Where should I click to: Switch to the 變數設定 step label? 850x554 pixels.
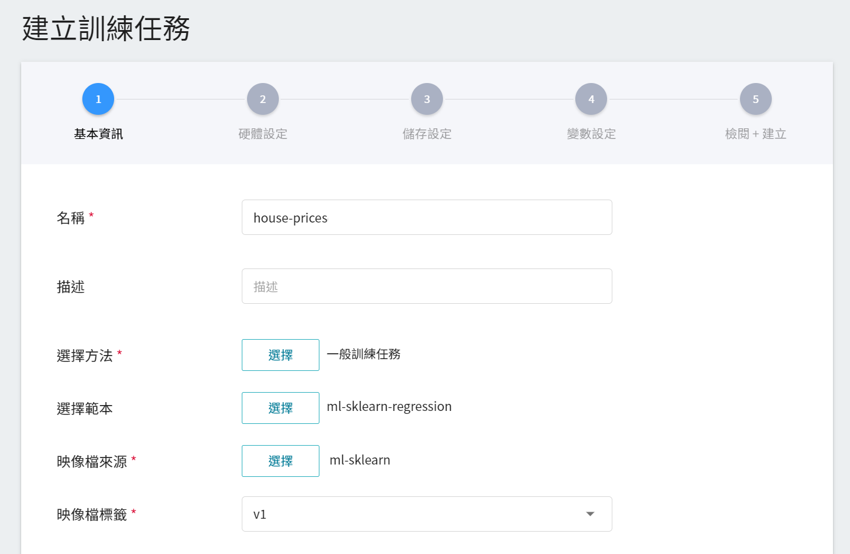click(591, 134)
